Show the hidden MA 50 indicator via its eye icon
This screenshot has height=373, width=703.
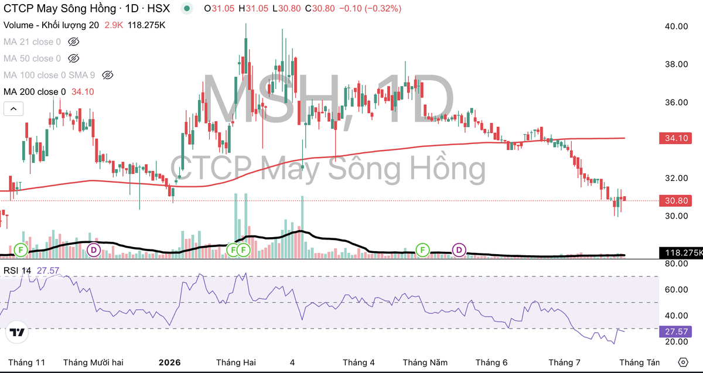coord(73,58)
